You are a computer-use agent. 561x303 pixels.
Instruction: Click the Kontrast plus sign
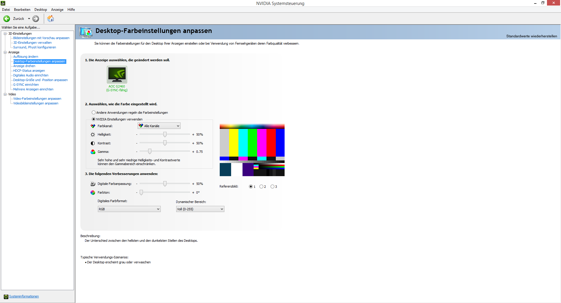193,143
